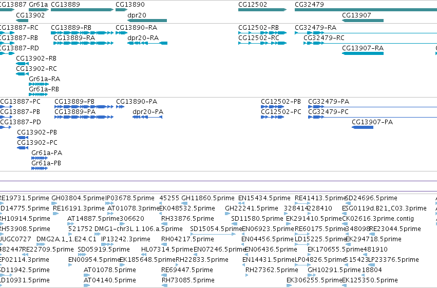Select the CG13902-RB transcript label

pyautogui.click(x=36, y=59)
